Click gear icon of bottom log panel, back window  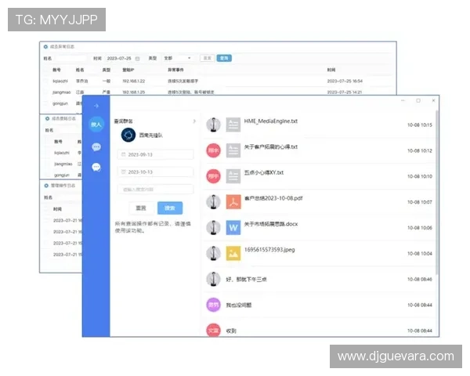pyautogui.click(x=46, y=186)
